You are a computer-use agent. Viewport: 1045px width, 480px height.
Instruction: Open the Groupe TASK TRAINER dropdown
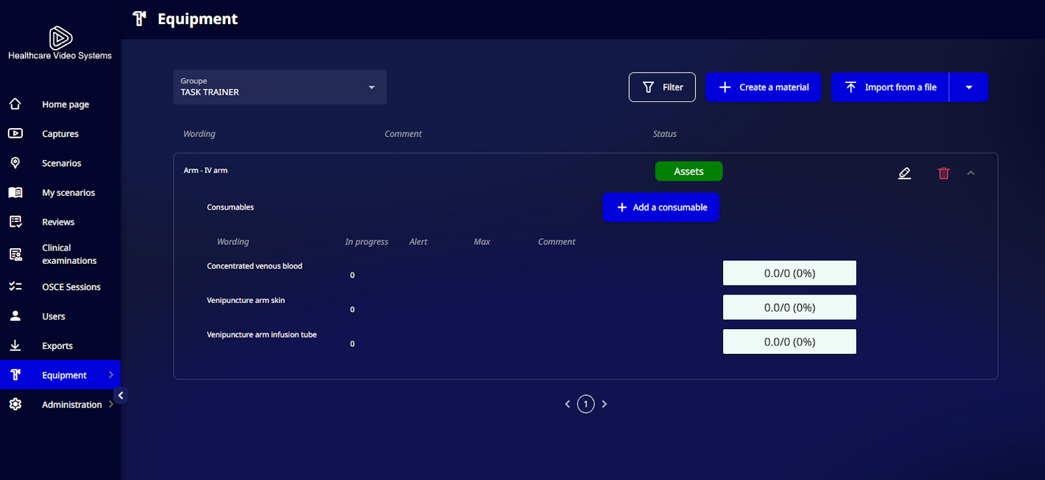(280, 87)
